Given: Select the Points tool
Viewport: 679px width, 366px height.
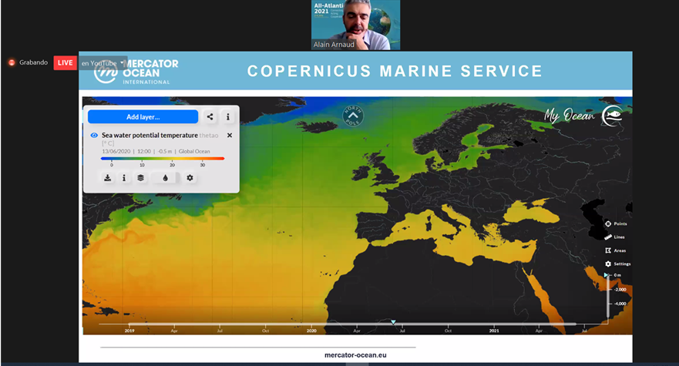Looking at the screenshot, I should [616, 224].
